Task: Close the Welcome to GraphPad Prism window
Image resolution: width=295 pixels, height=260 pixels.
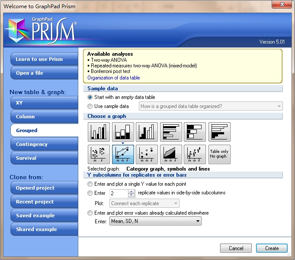Action: [282, 4]
